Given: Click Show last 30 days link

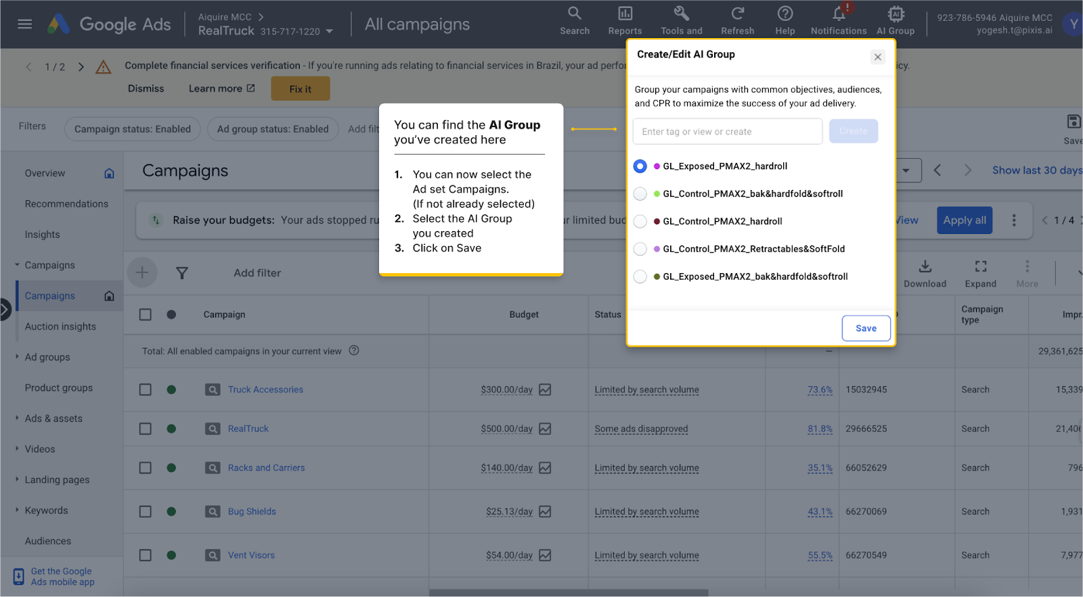Looking at the screenshot, I should point(1038,170).
